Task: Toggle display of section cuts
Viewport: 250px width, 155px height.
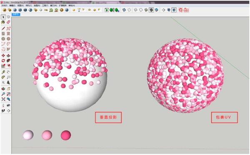Action: 174,10
